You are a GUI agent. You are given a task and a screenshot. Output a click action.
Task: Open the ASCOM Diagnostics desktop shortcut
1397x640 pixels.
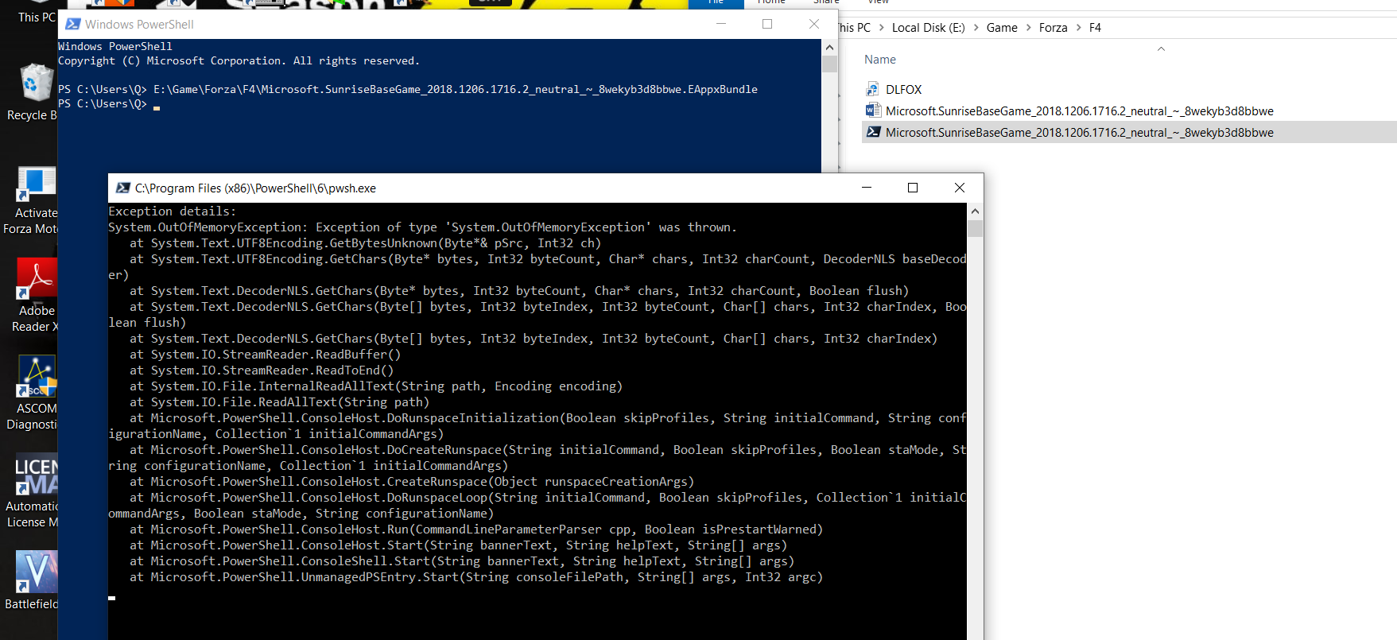37,378
